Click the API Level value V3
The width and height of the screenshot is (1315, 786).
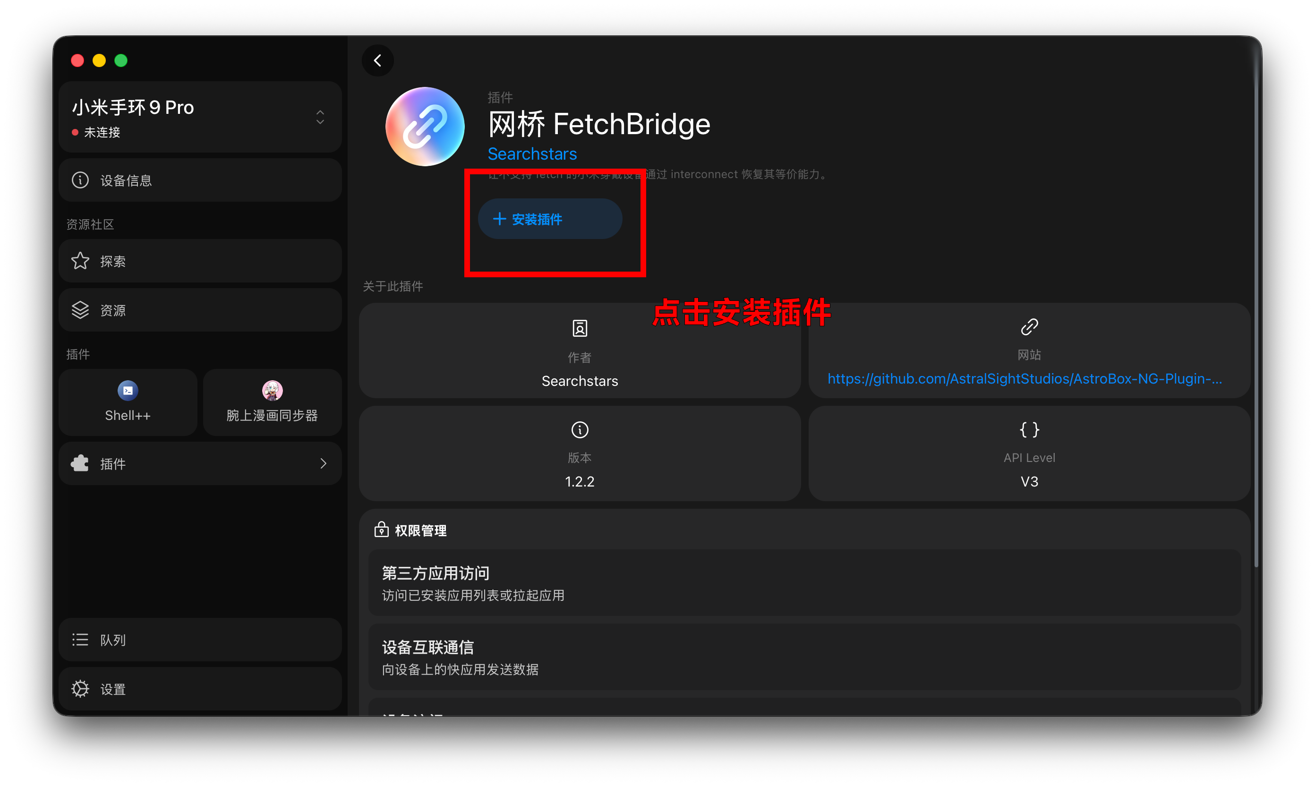(x=1029, y=481)
